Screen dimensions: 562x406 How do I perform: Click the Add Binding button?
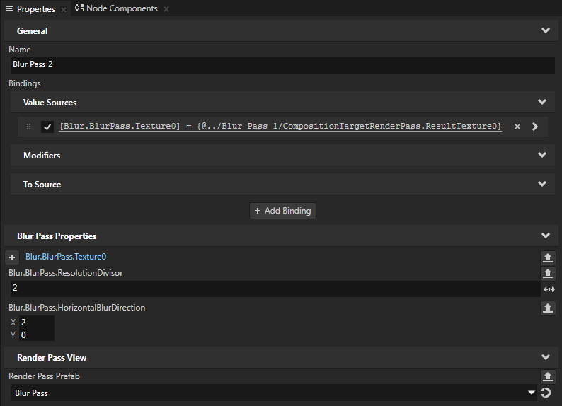pos(282,211)
